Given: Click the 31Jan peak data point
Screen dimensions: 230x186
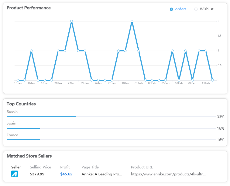Looking at the screenshot, I should pyautogui.click(x=132, y=21).
